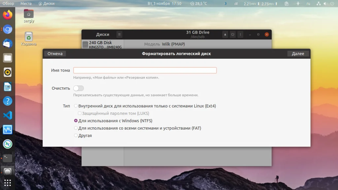
Task: Open the clipboard indicator in top bar
Action: 287,4
